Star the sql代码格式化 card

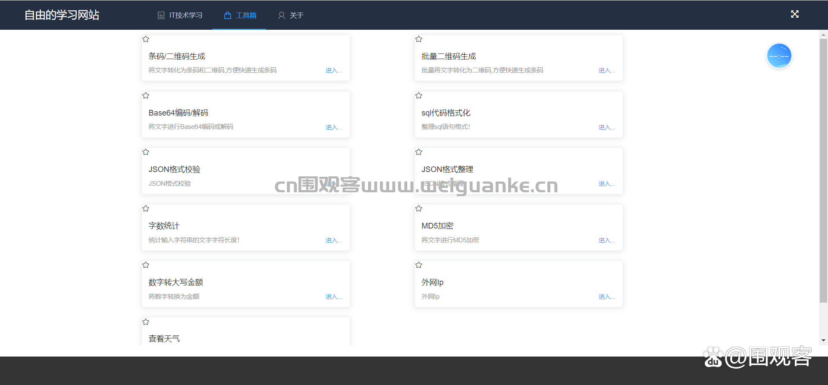pos(419,96)
